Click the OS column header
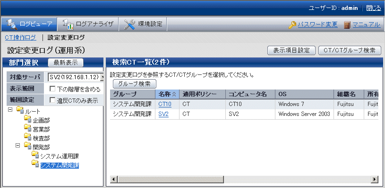The image size is (385, 188). 305,94
